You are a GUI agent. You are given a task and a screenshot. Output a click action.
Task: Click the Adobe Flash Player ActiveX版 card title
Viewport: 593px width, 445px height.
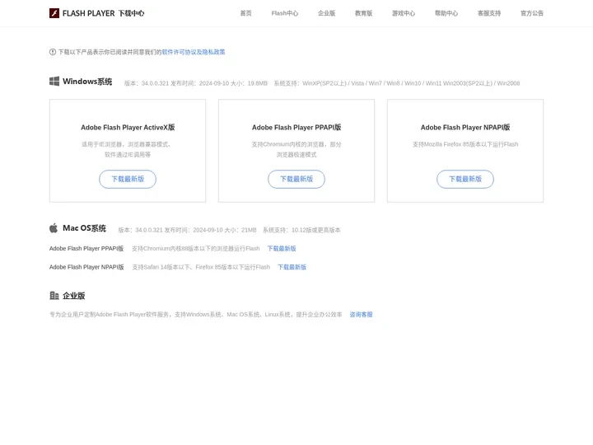(128, 128)
